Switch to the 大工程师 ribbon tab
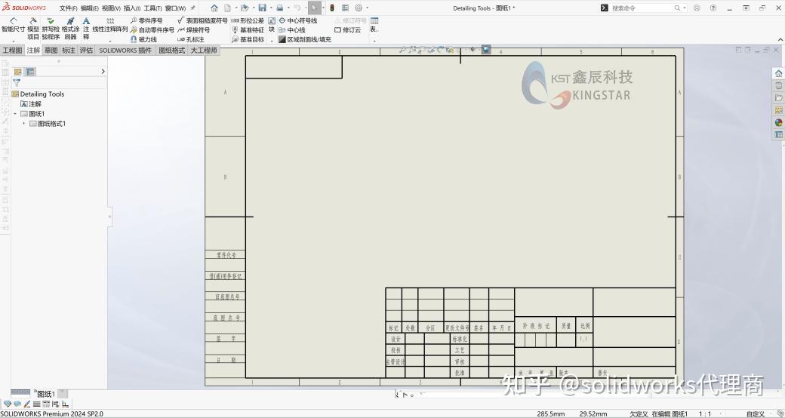 point(204,50)
